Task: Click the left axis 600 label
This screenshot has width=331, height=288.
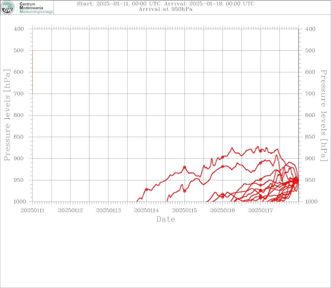Action: [19, 72]
